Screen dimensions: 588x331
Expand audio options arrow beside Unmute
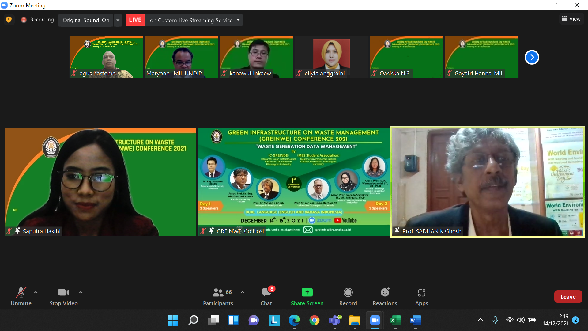click(x=36, y=292)
